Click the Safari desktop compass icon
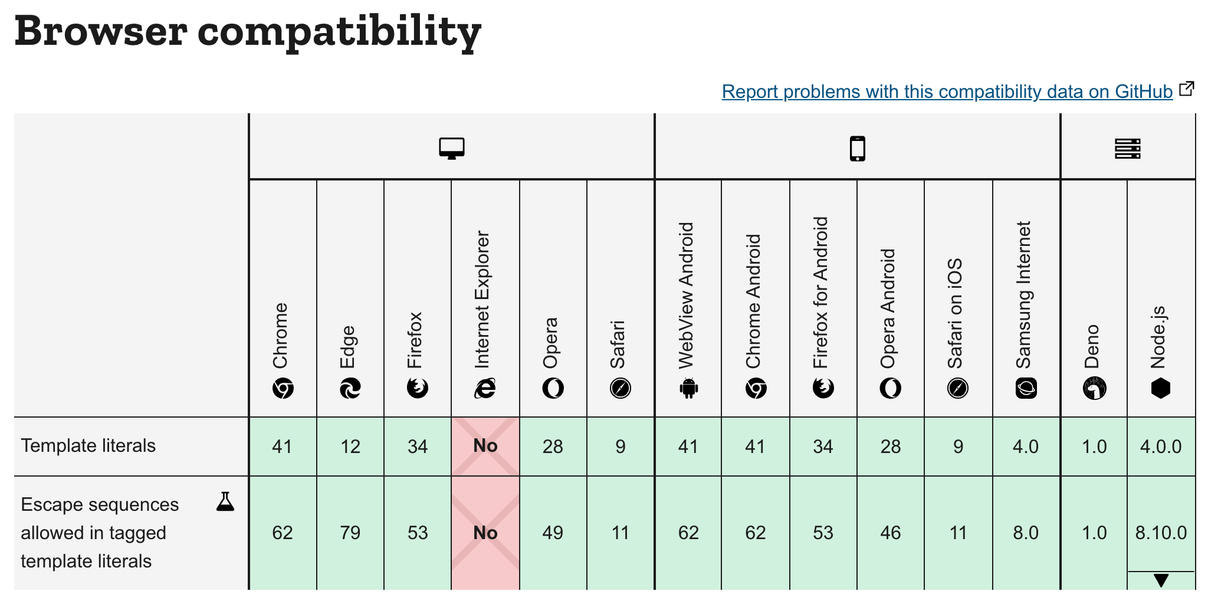The height and width of the screenshot is (604, 1208). pos(621,389)
